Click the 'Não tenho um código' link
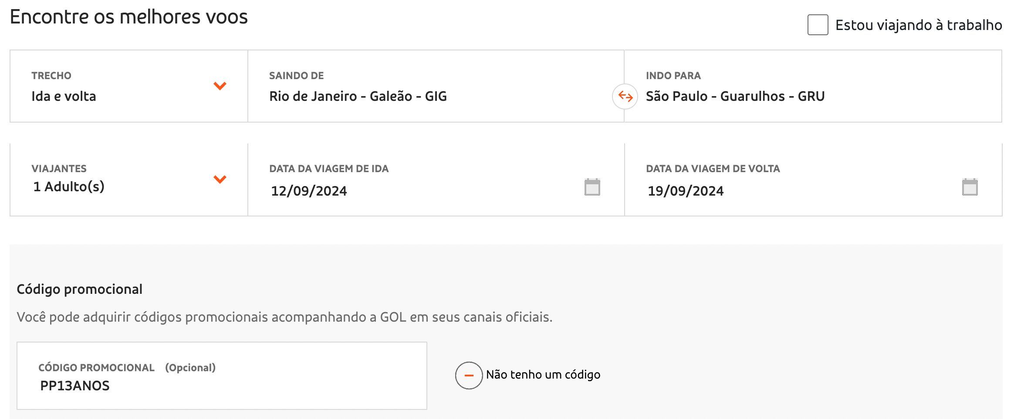Viewport: 1014px width, 419px height. coord(543,375)
